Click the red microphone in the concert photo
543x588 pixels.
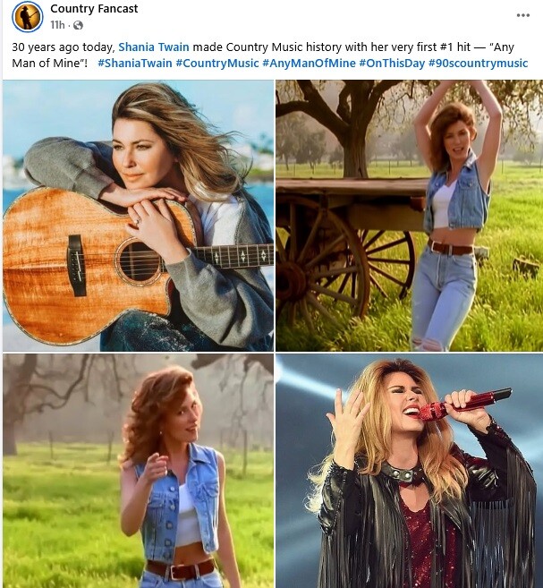point(464,405)
